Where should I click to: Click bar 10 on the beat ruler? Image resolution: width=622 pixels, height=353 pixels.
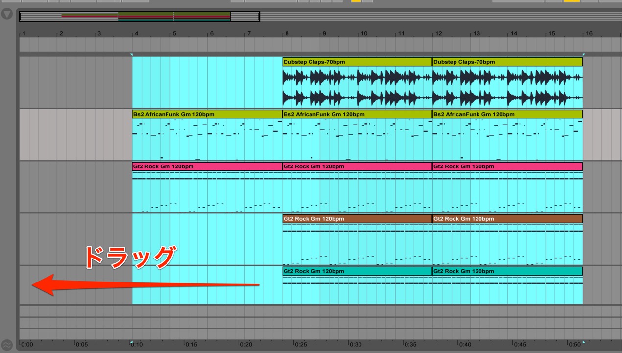[x=363, y=34]
